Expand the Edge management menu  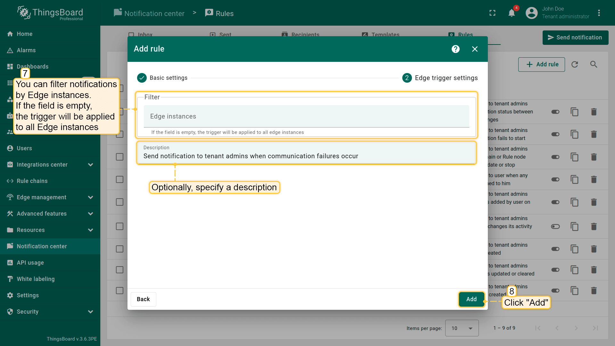coord(90,197)
